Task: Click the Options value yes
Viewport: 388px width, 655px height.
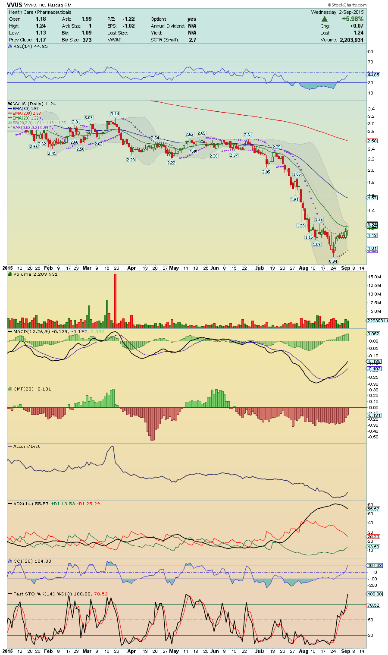Action: click(192, 19)
